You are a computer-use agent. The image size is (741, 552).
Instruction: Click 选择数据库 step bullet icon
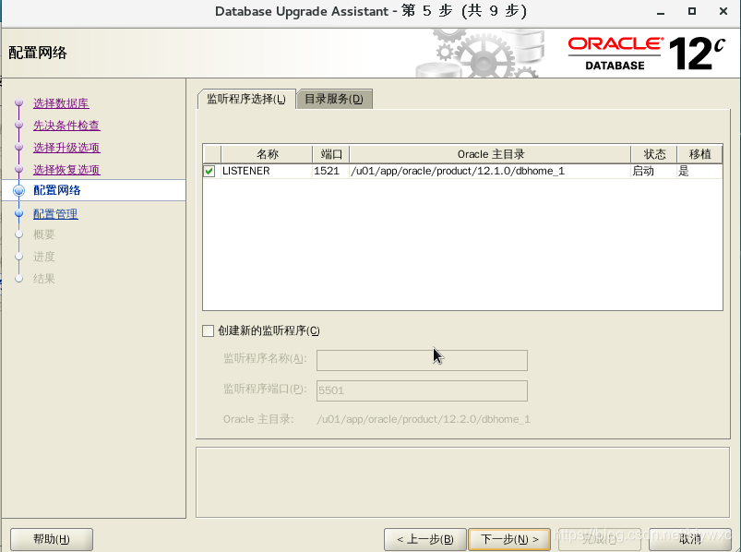18,102
